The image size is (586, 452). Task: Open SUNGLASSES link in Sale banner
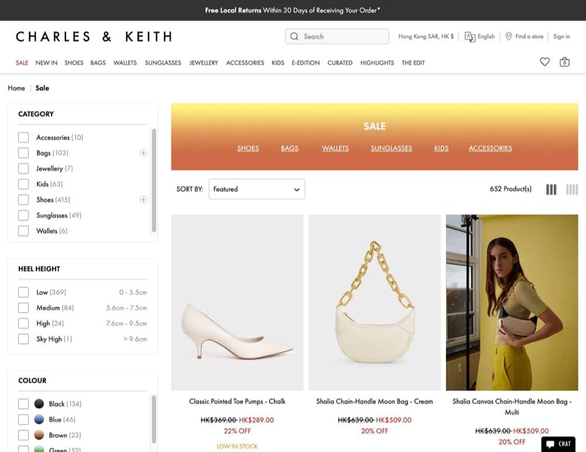(391, 148)
